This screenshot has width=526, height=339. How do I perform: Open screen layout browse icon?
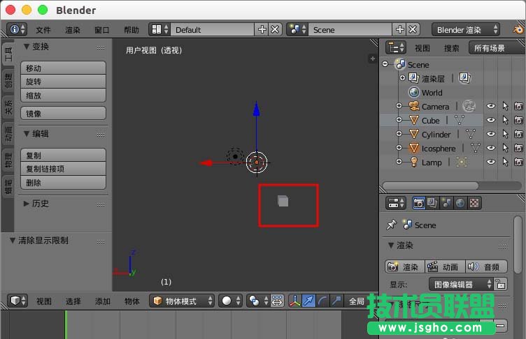(159, 30)
